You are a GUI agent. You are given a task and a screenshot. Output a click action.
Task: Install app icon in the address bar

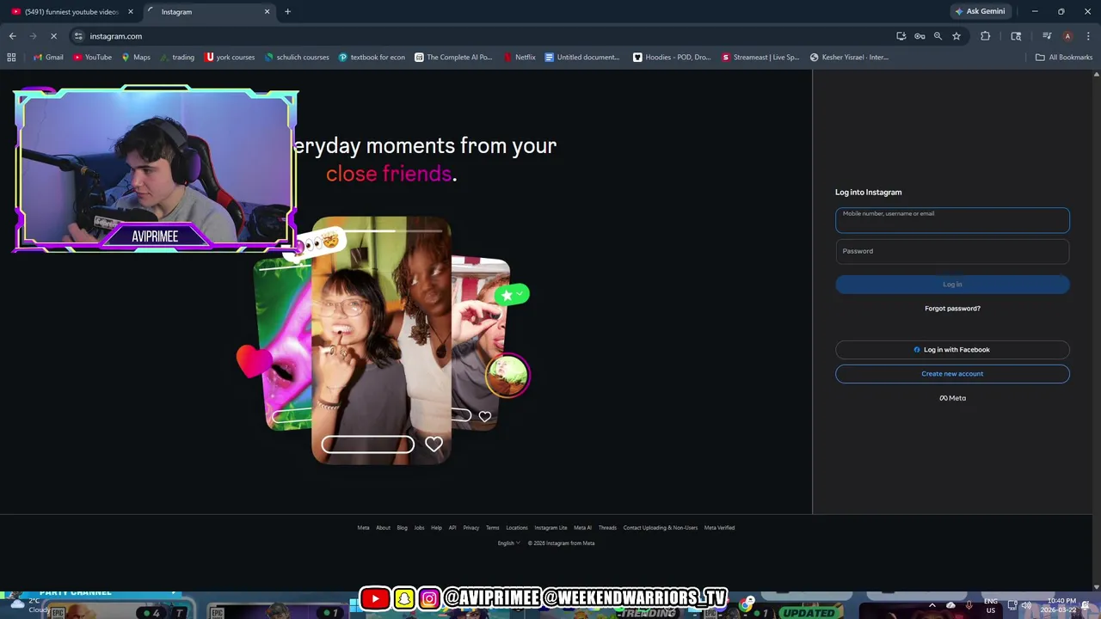(901, 36)
